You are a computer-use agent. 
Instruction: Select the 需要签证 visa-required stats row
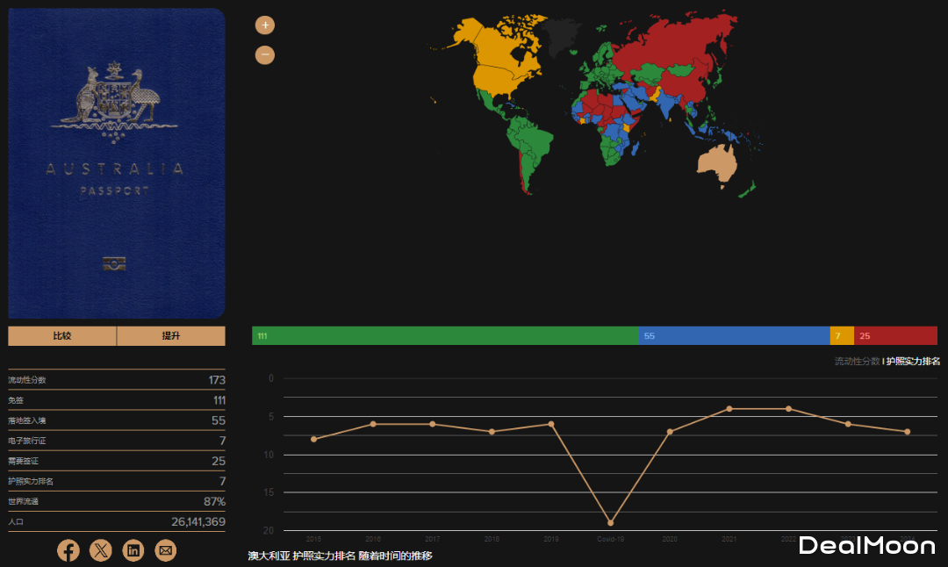click(x=117, y=461)
